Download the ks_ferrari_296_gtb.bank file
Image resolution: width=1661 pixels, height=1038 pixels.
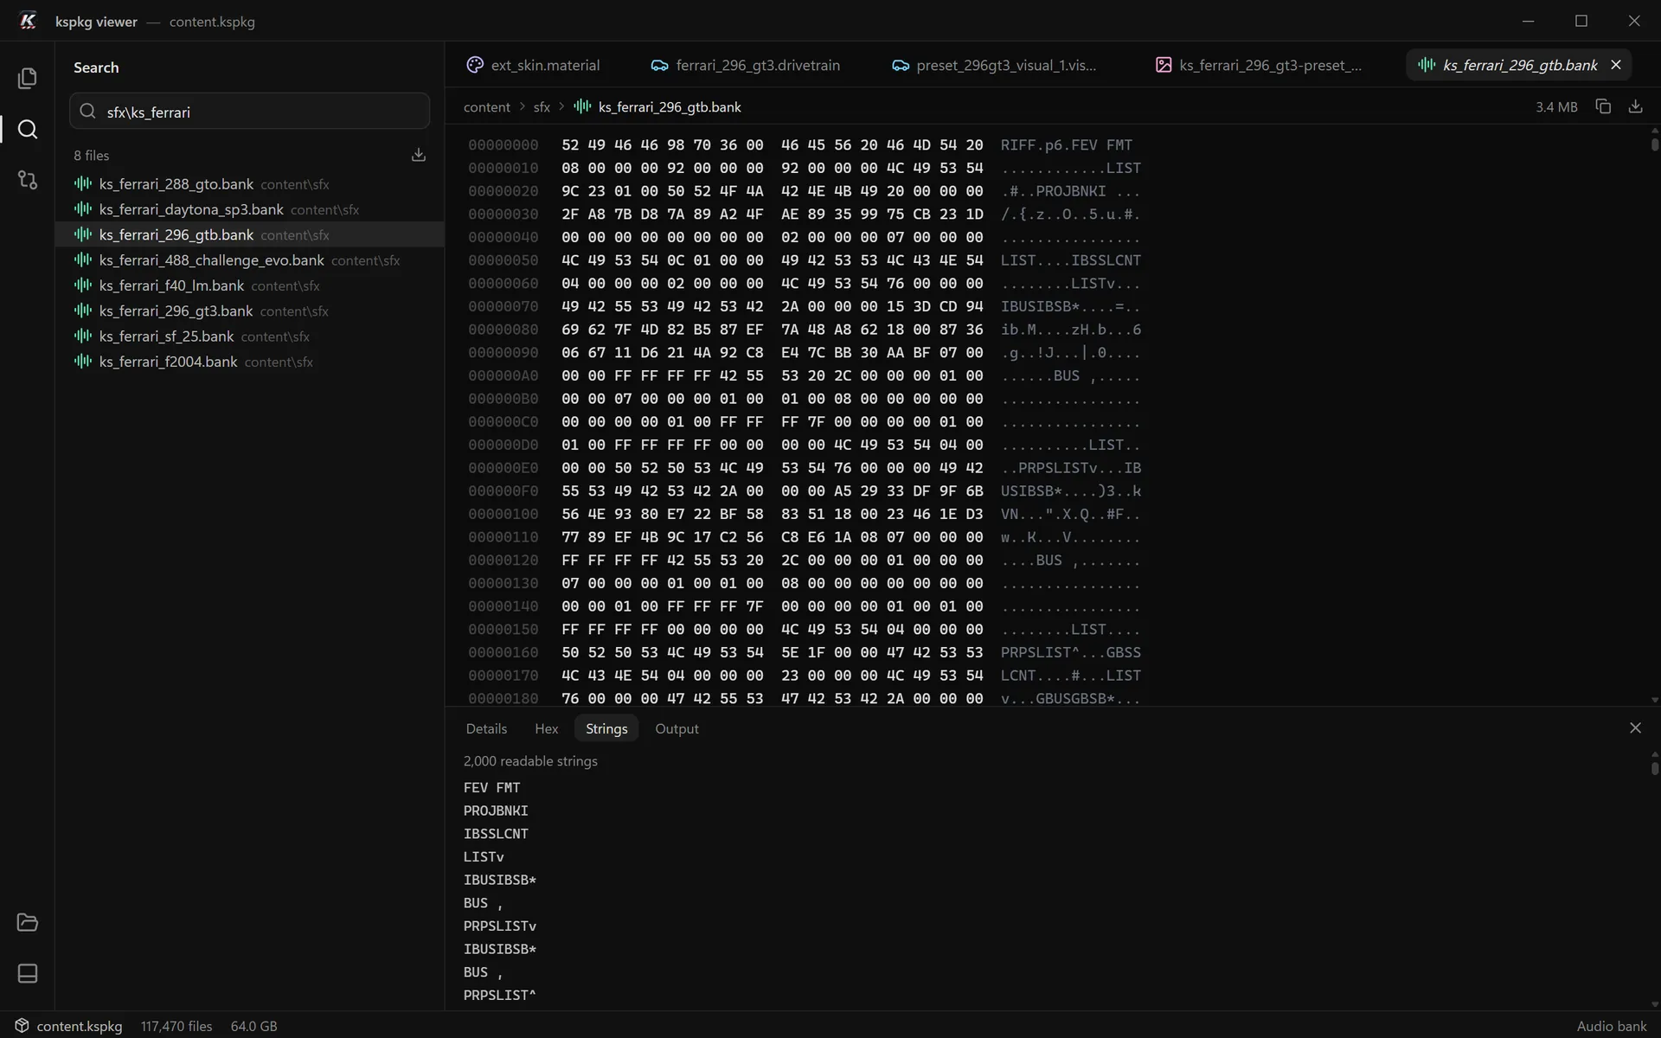1635,106
